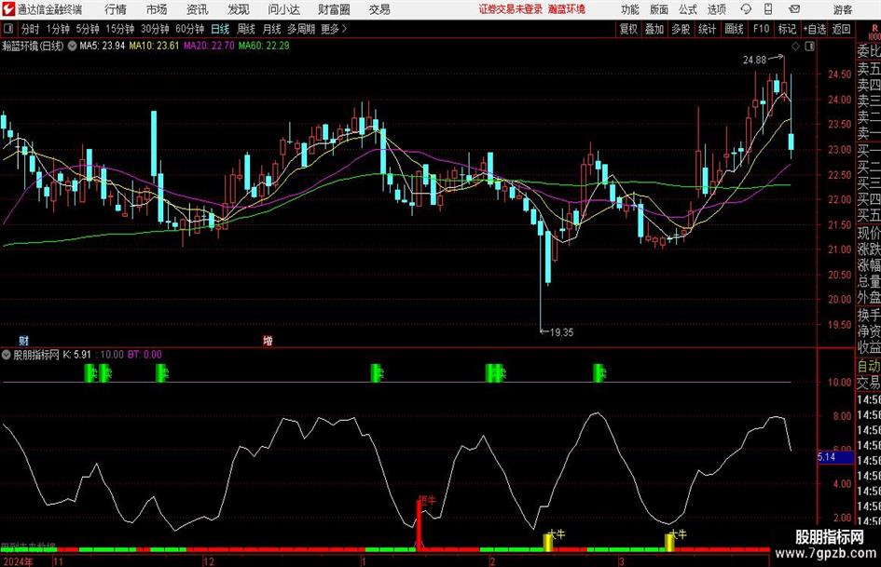Expand the 更多 periods dropdown
This screenshot has width=881, height=567.
335,29
